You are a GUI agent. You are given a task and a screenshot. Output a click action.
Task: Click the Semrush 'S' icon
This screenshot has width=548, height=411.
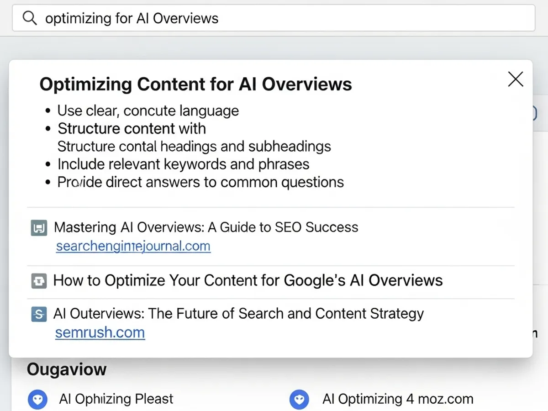click(39, 314)
